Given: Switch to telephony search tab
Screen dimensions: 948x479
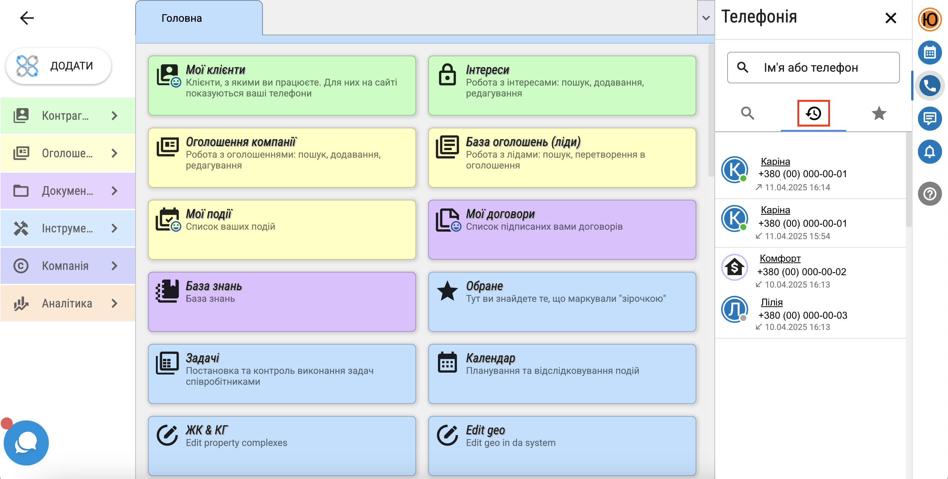Looking at the screenshot, I should pos(747,113).
